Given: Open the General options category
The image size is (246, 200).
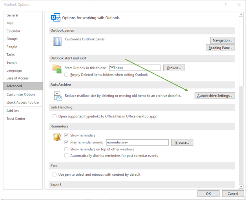Looking at the screenshot, I should click(23, 15).
